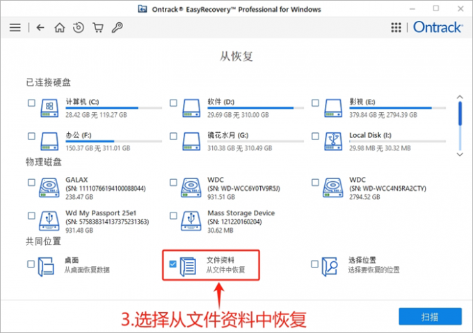This screenshot has width=473, height=333.
Task: Click the resume recovery circular icon
Action: (x=79, y=27)
